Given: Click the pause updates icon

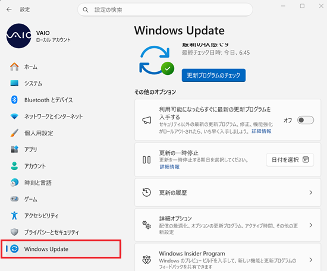Looking at the screenshot, I should coord(147,160).
